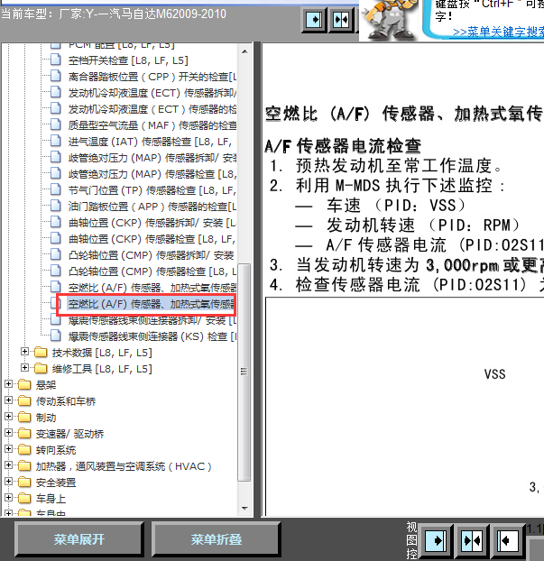544x561 pixels.
Task: Click the A/F 传感器电流检查 heading
Action: coord(343,146)
